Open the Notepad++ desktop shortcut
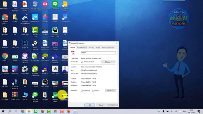The height and width of the screenshot is (114, 203). click(35, 57)
